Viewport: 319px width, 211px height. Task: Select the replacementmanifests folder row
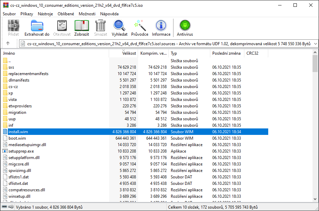click(135, 74)
